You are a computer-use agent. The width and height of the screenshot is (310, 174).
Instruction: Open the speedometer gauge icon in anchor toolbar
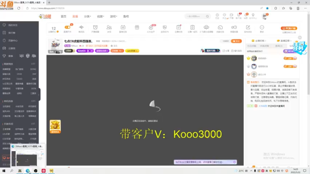point(220,27)
